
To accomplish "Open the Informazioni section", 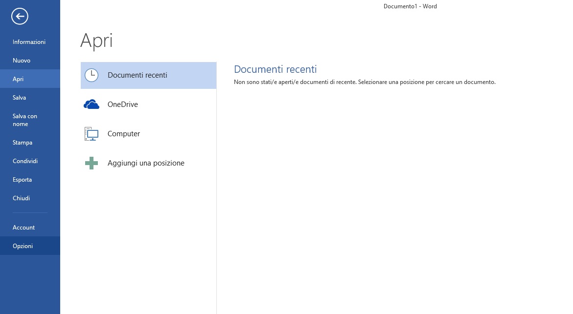I will click(29, 42).
